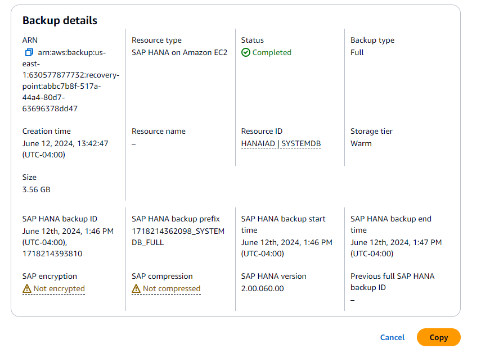Click the SAP HANA version 2.00.060.00 value
Image resolution: width=481 pixels, height=353 pixels.
(263, 288)
